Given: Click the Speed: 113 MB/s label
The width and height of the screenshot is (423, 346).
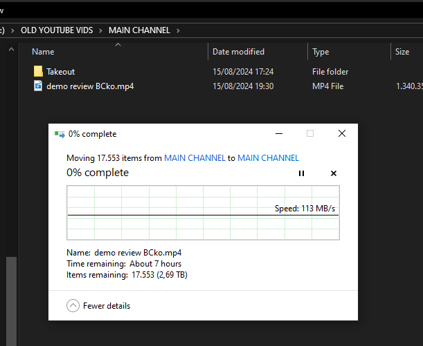Looking at the screenshot, I should [x=305, y=209].
